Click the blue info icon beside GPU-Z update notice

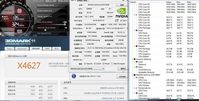pos(74,76)
